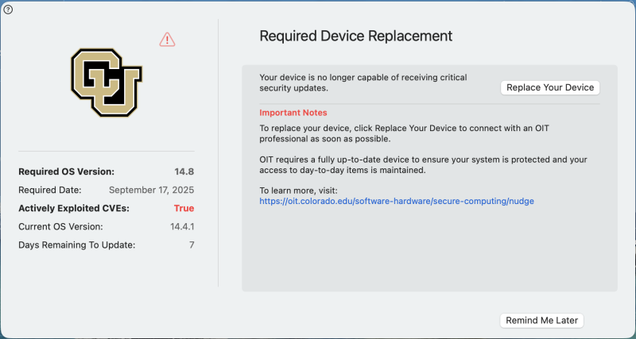Click the 'no longer capable' security message

point(363,83)
